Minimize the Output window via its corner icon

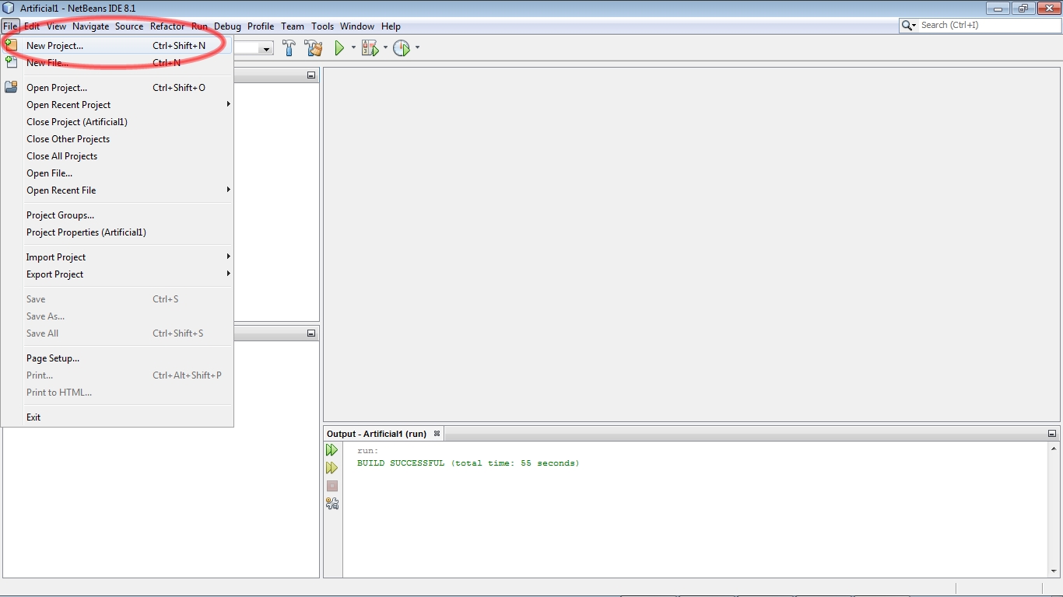point(1053,433)
